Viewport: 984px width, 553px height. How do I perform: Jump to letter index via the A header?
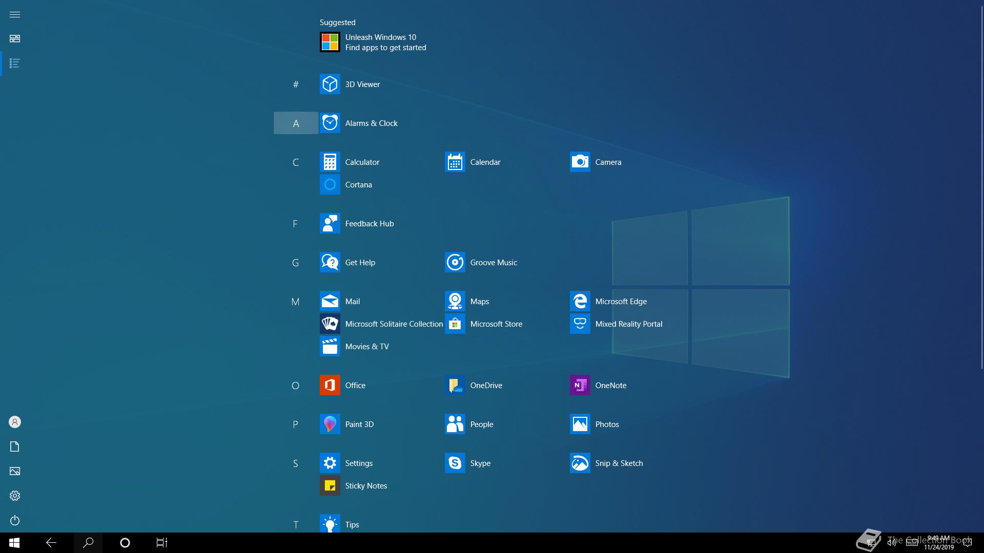point(296,123)
